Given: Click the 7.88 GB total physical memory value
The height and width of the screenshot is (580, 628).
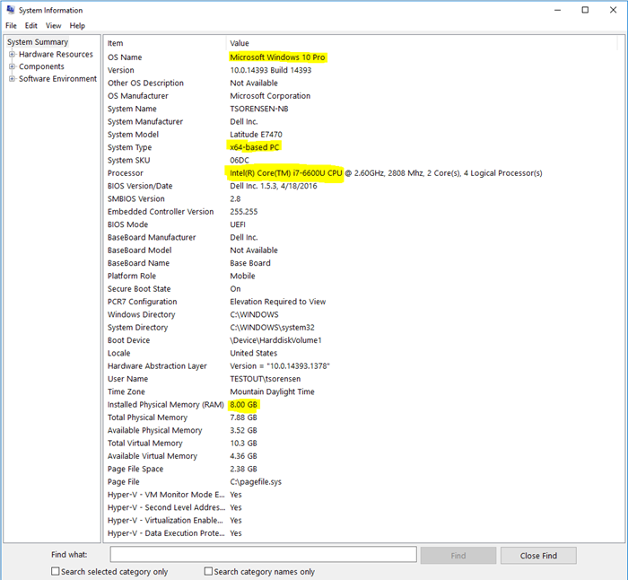Looking at the screenshot, I should [243, 417].
